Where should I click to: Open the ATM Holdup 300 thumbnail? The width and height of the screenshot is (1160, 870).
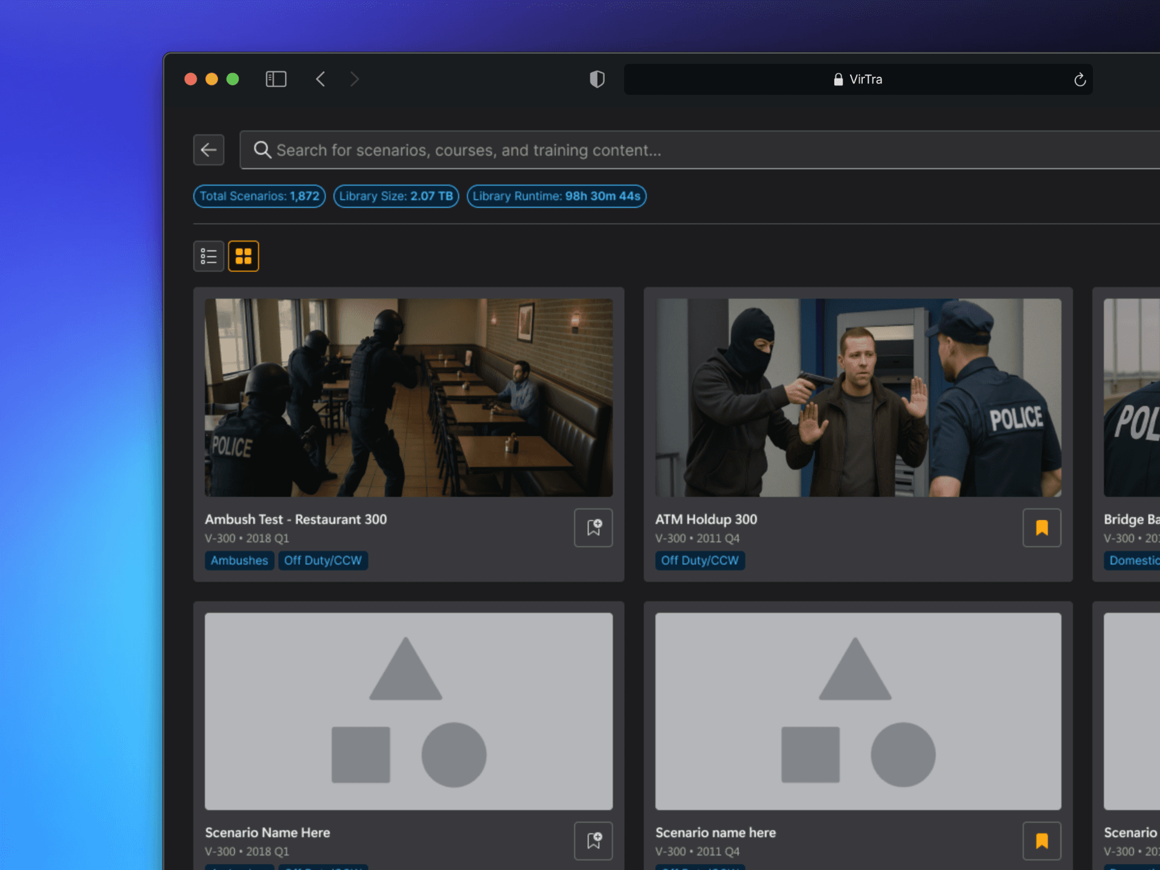coord(858,398)
